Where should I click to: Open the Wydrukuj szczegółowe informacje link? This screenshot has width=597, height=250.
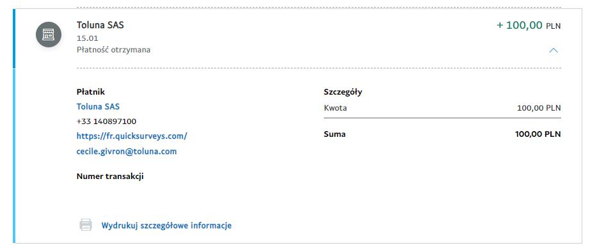166,225
